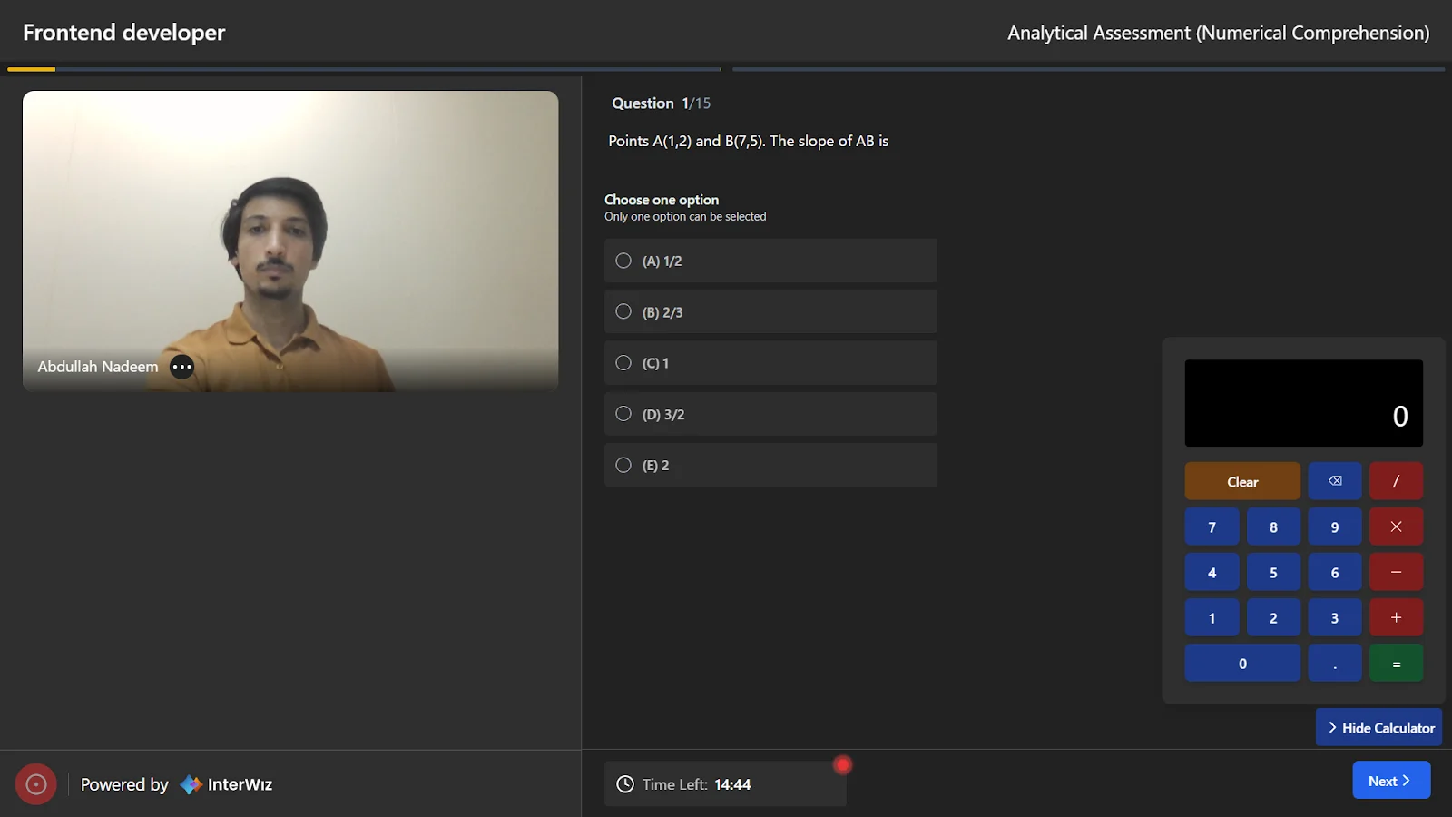Click calculator digit 6
Screen dimensions: 1452x817
pos(1335,572)
